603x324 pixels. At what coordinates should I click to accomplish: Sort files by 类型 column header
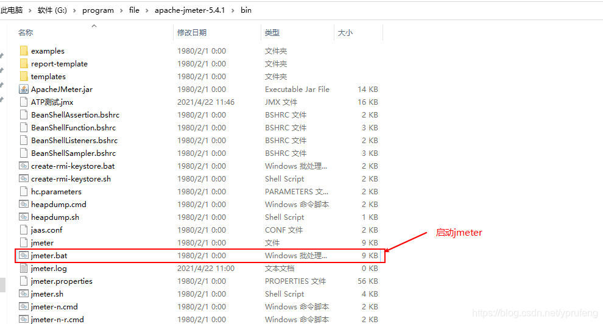(x=272, y=33)
